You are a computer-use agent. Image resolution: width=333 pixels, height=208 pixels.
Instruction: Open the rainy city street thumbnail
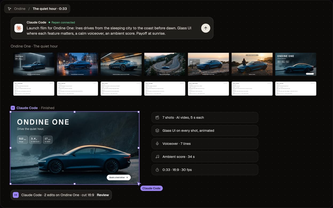(x=77, y=64)
